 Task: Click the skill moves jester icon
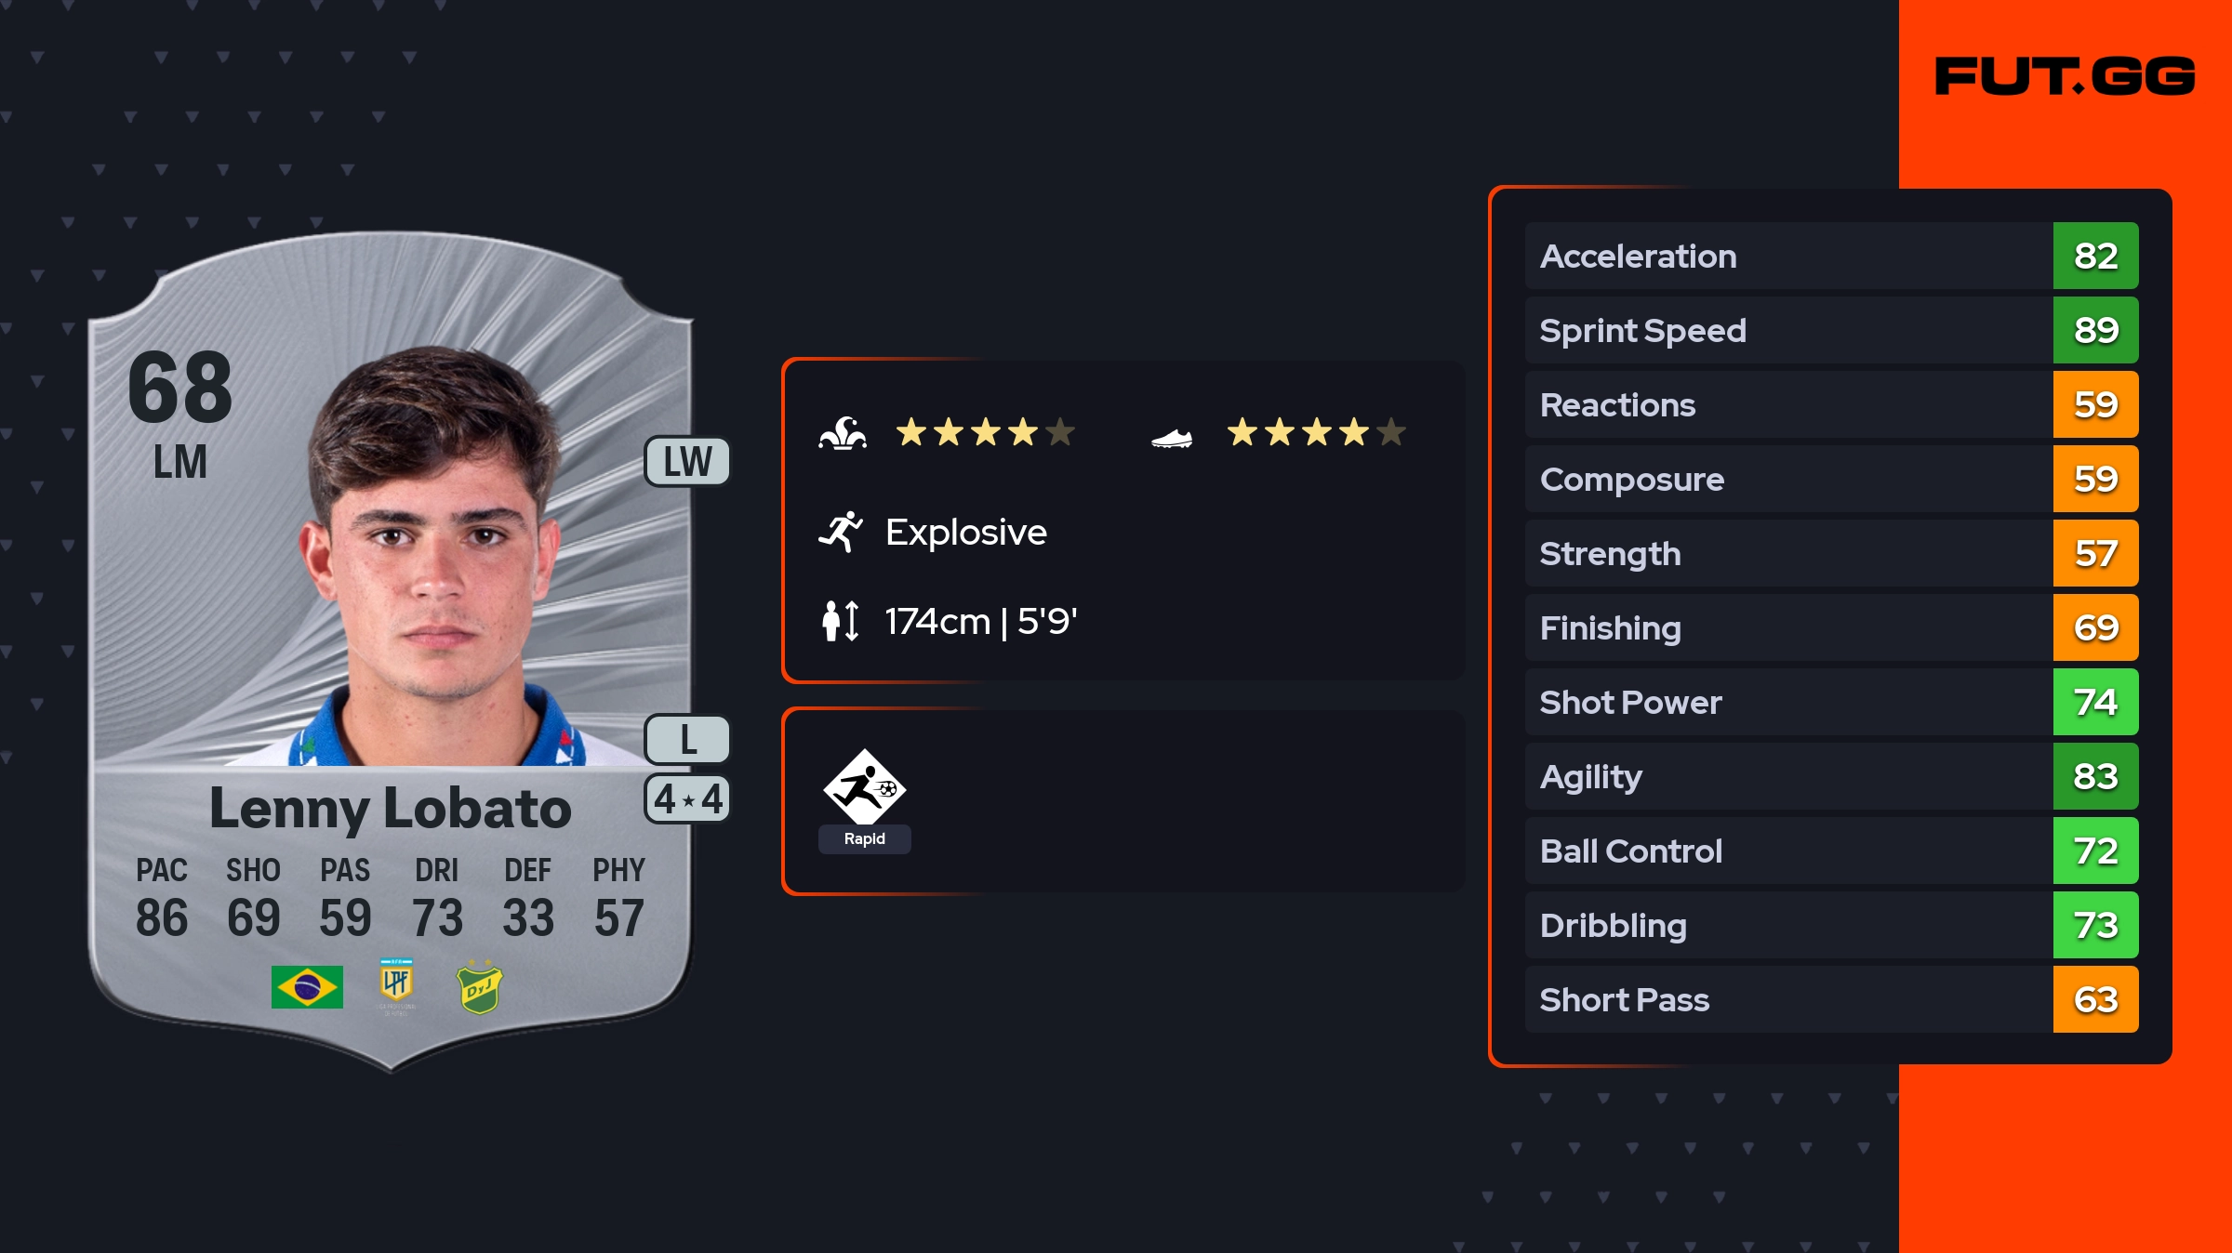pos(843,433)
